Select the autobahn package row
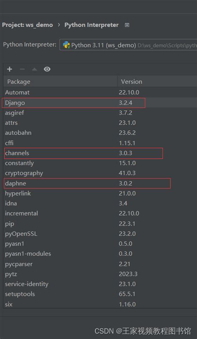 point(100,133)
